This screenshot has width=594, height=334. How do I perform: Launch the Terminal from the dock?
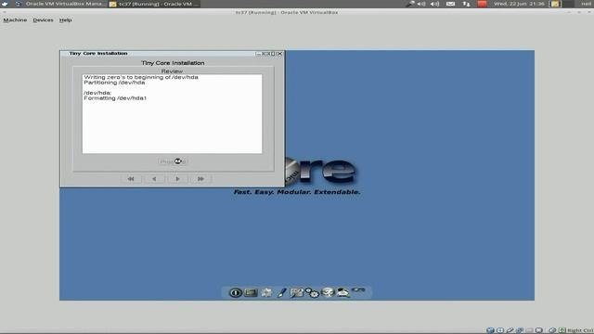click(251, 293)
